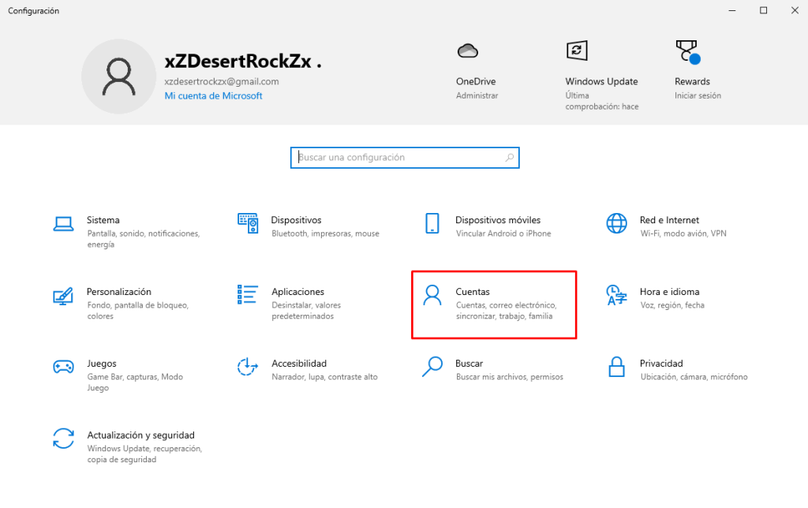Open the Windows Update header icon
Screen dimensions: 808x508
point(577,51)
